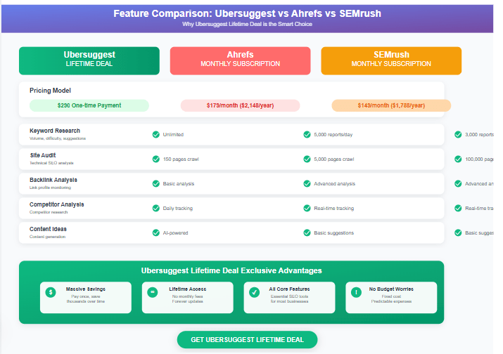
Task: Select the SEMrush Monthly Subscription header card
Action: tap(391, 60)
